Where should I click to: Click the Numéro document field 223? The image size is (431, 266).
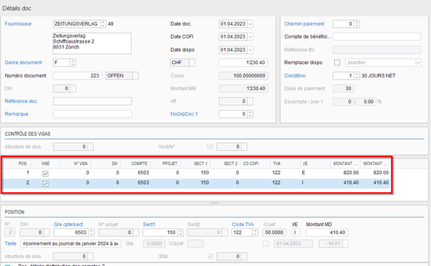click(78, 76)
